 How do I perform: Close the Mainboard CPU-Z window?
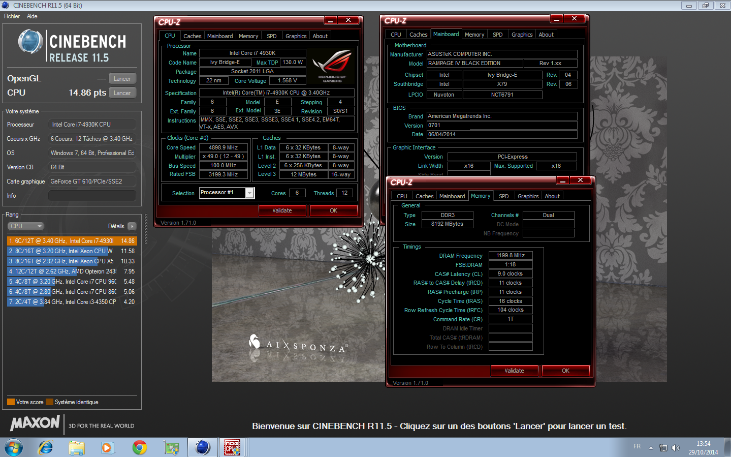pyautogui.click(x=575, y=19)
